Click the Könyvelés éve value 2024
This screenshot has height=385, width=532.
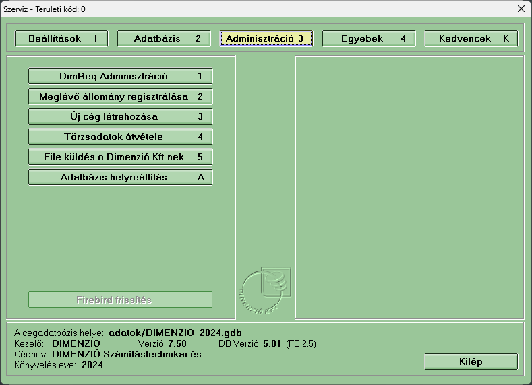point(92,365)
